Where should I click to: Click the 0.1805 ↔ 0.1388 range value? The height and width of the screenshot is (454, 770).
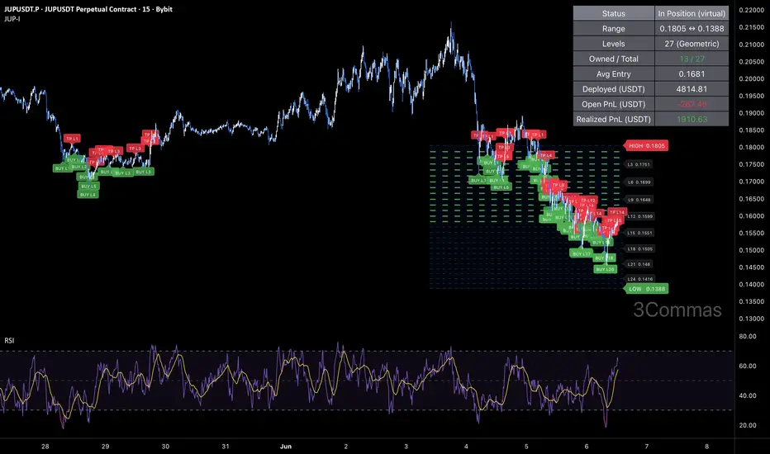click(x=692, y=28)
